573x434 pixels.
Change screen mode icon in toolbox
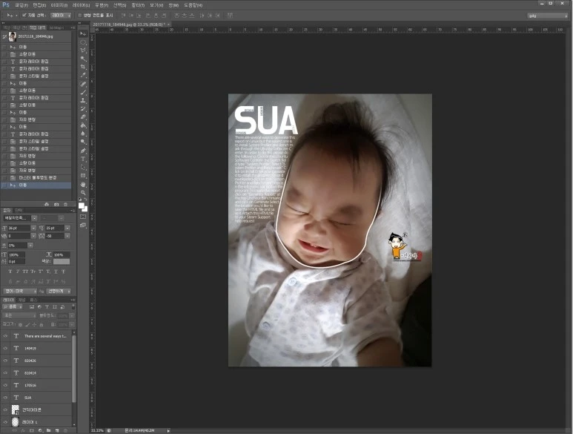pos(83,226)
